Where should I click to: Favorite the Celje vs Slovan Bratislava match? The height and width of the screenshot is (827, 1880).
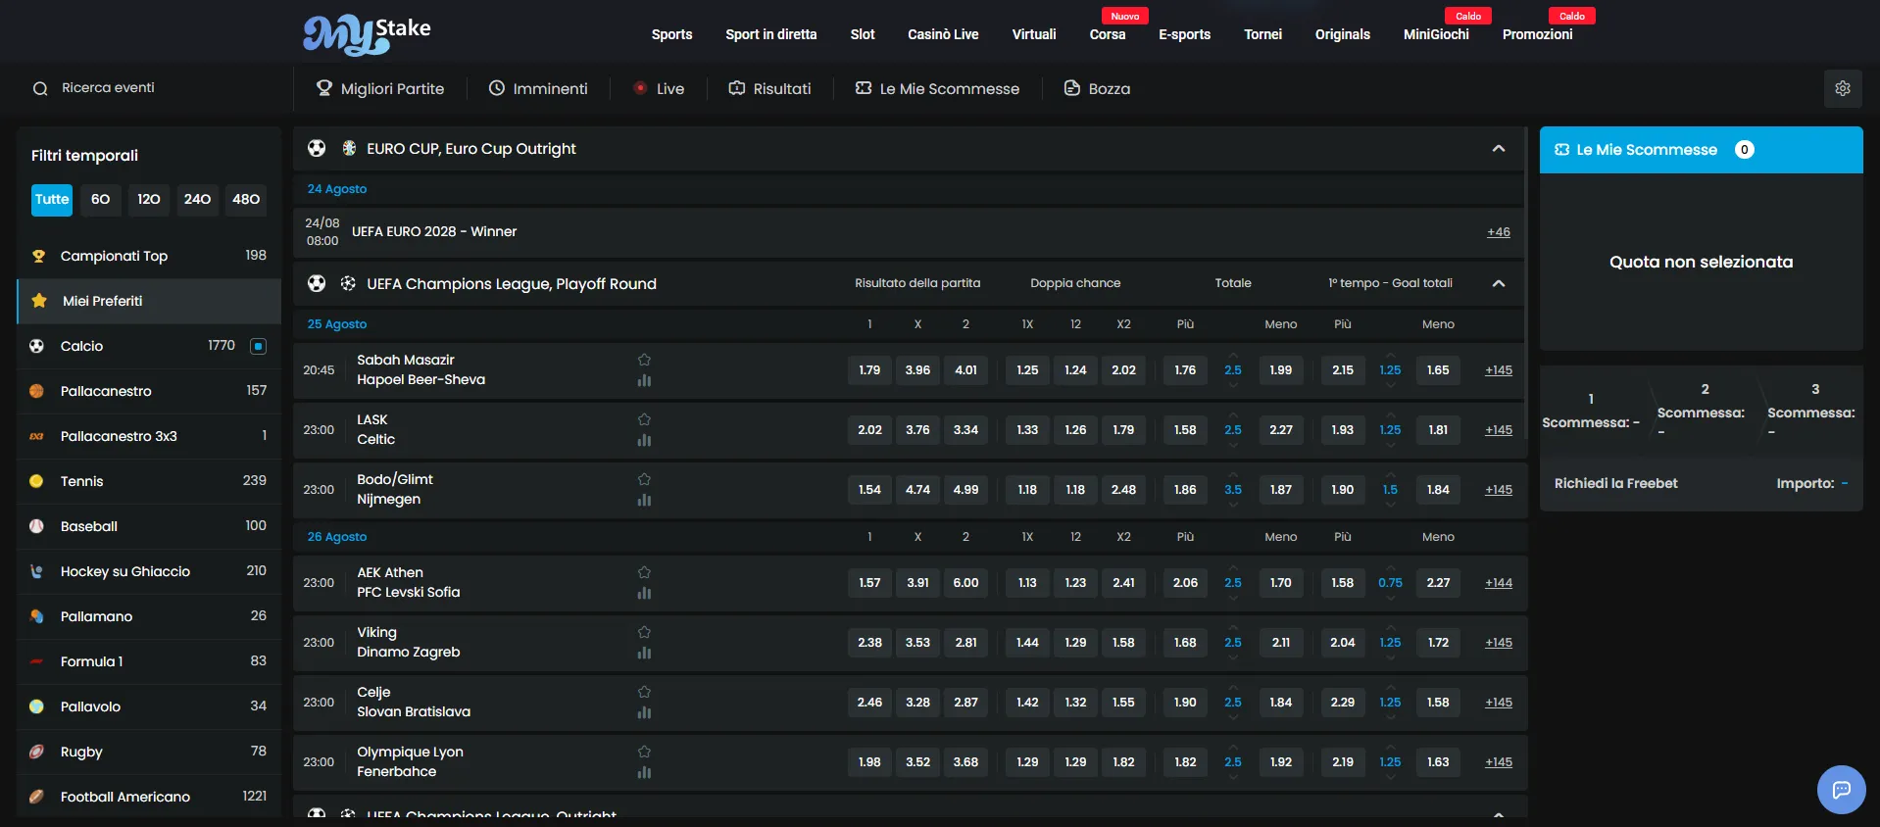pyautogui.click(x=644, y=692)
